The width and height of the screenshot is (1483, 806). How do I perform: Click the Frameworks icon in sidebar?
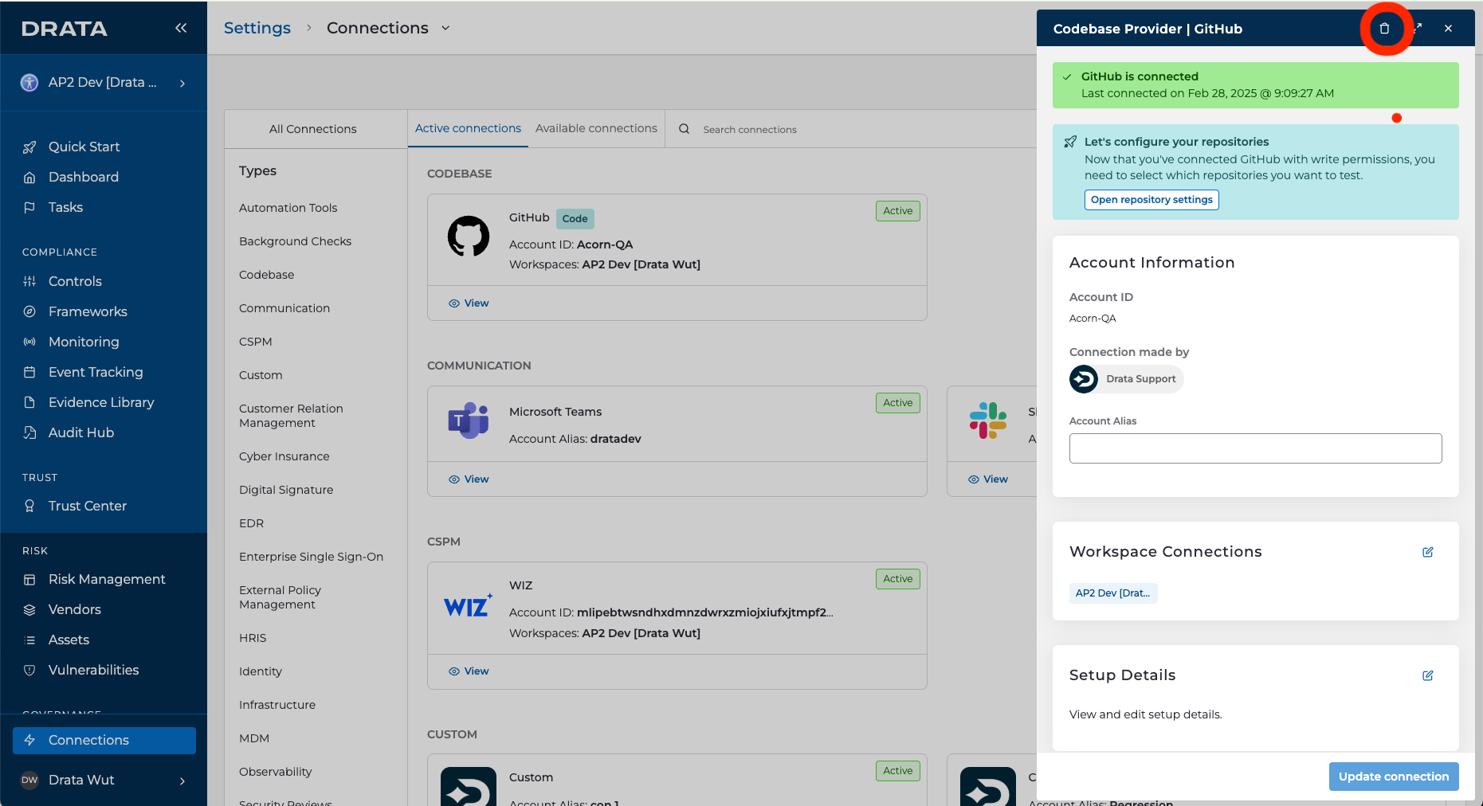coord(29,311)
